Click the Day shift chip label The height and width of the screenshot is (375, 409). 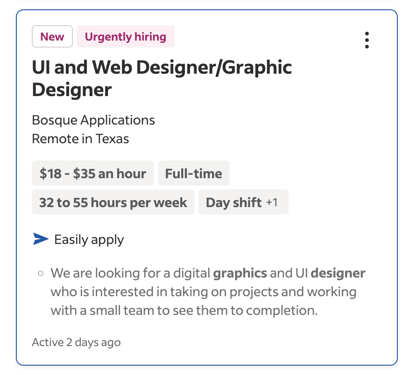coord(234,202)
